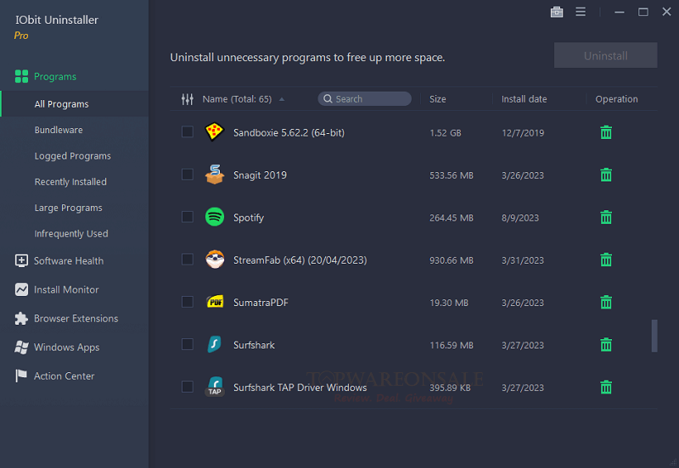Click the SumatraPDF program icon
The height and width of the screenshot is (468, 679).
(215, 302)
